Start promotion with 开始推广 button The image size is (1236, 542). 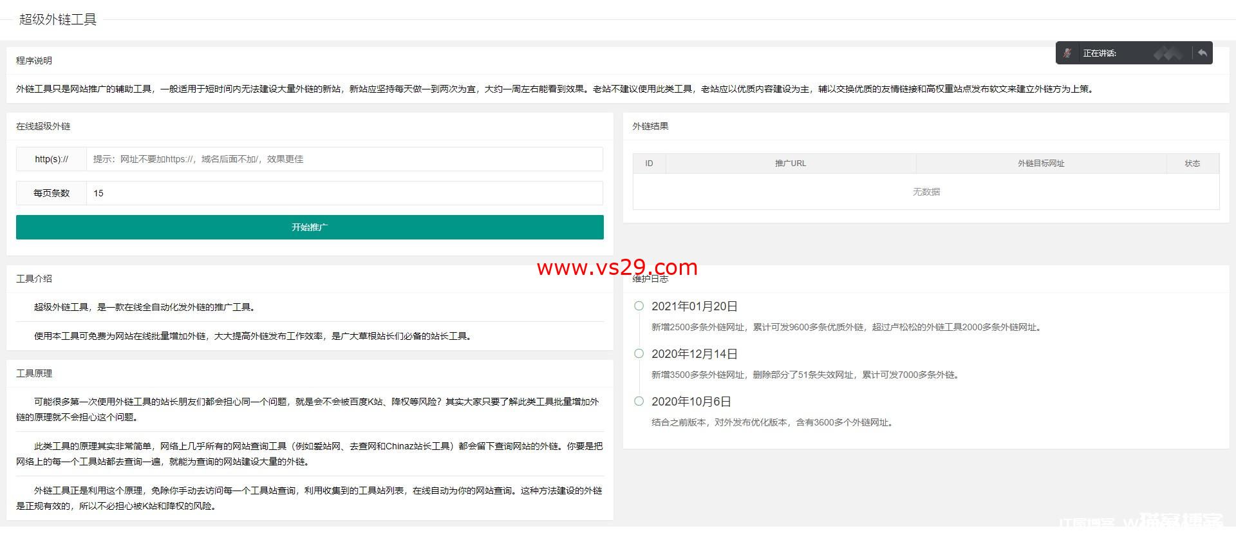(x=310, y=227)
